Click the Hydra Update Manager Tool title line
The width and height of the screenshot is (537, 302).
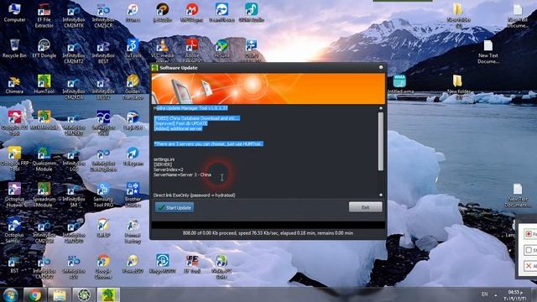190,108
